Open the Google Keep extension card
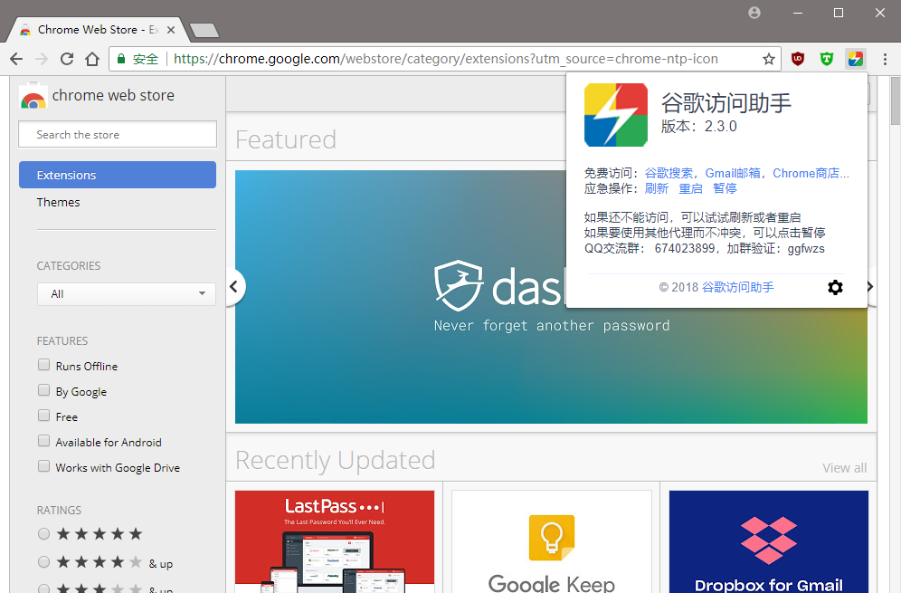Image resolution: width=901 pixels, height=593 pixels. click(x=552, y=541)
